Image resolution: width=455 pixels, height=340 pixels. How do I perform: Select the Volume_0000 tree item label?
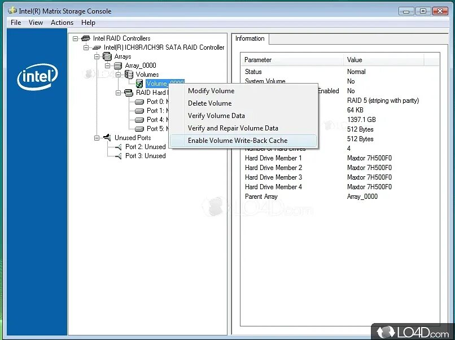click(x=165, y=84)
